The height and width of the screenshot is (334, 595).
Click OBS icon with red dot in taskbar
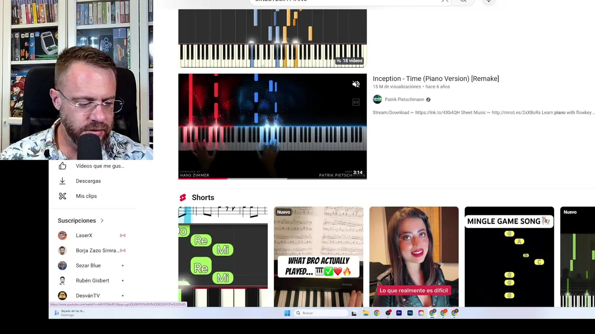pyautogui.click(x=388, y=313)
